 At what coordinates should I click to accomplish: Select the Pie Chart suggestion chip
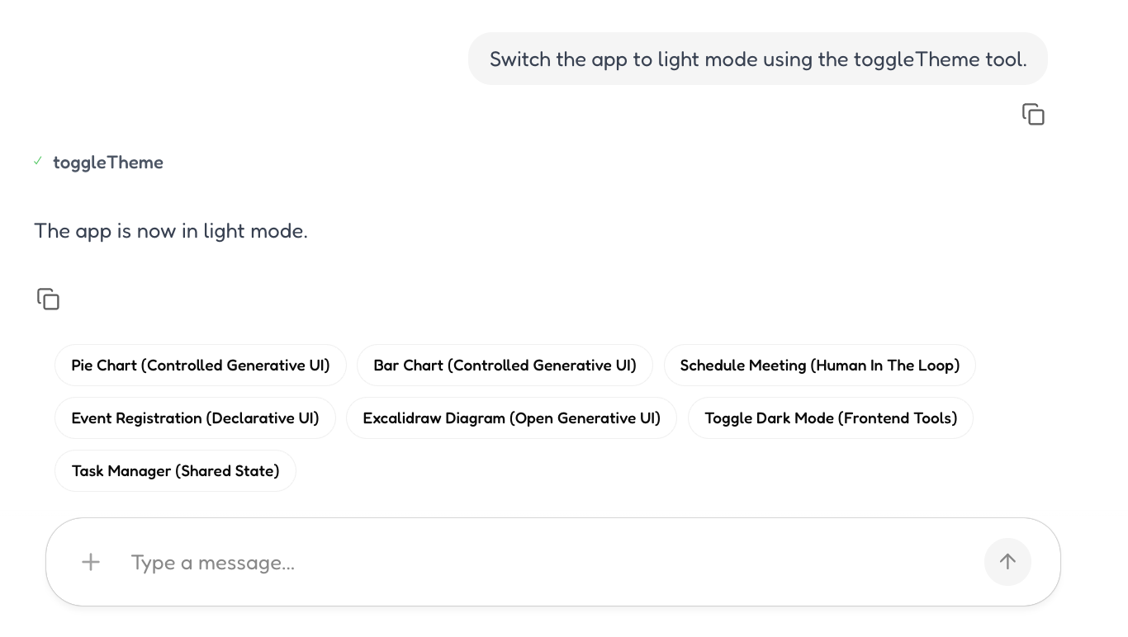201,366
